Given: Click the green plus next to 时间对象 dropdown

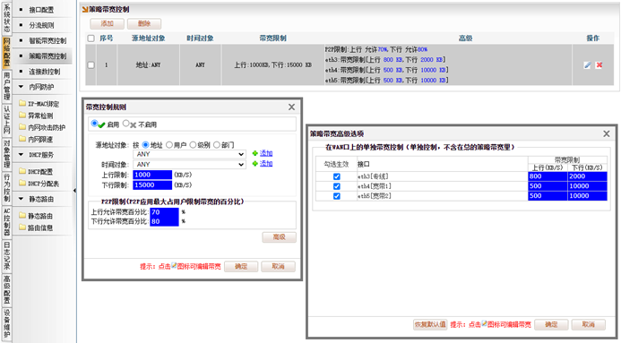Looking at the screenshot, I should [x=255, y=163].
